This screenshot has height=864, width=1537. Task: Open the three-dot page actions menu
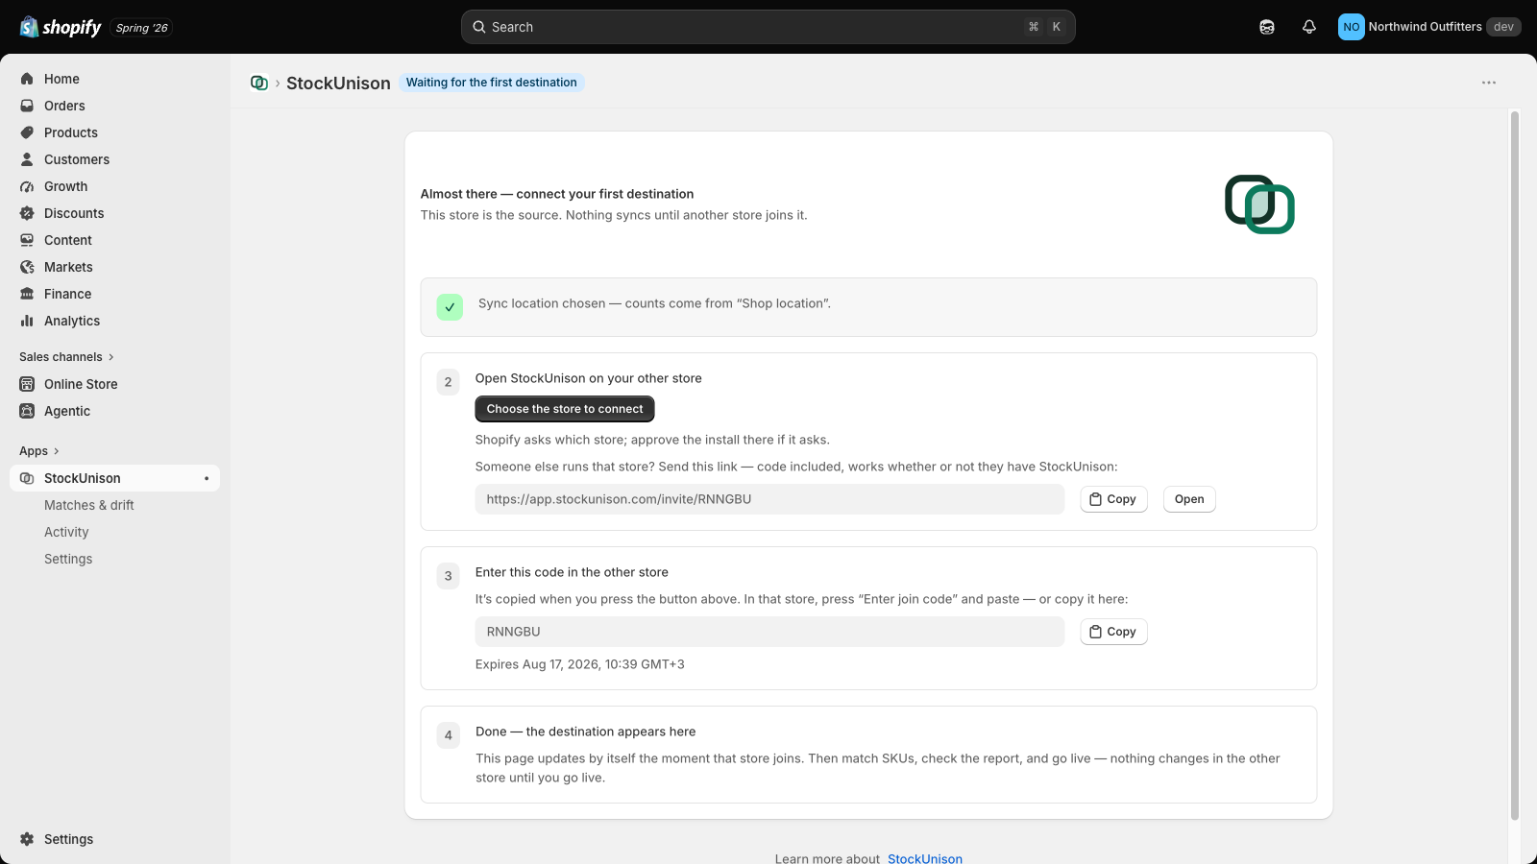tap(1489, 83)
